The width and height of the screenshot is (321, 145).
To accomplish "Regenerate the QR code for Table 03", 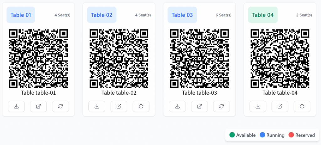I will click(222, 106).
